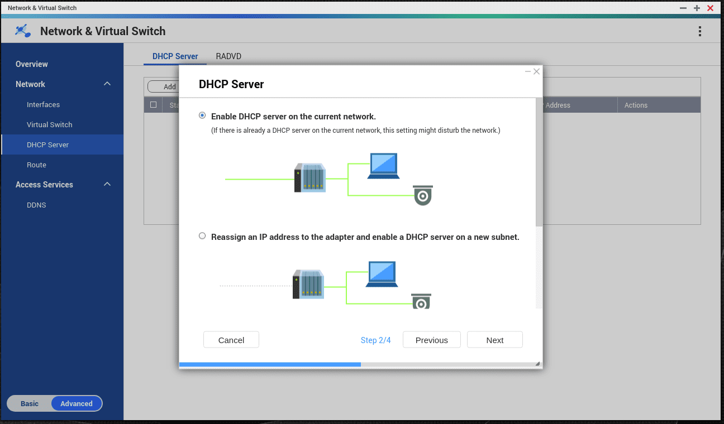The height and width of the screenshot is (424, 724).
Task: Open the DHCP Server tab
Action: click(x=175, y=56)
